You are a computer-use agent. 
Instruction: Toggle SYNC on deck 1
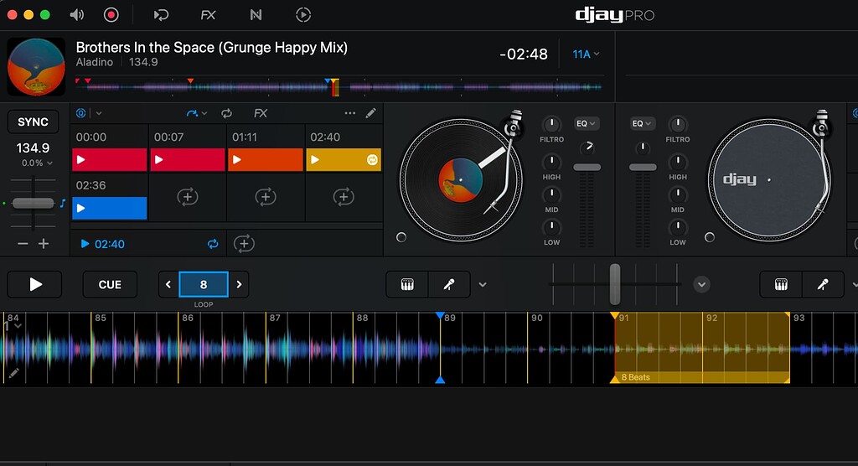tap(33, 122)
